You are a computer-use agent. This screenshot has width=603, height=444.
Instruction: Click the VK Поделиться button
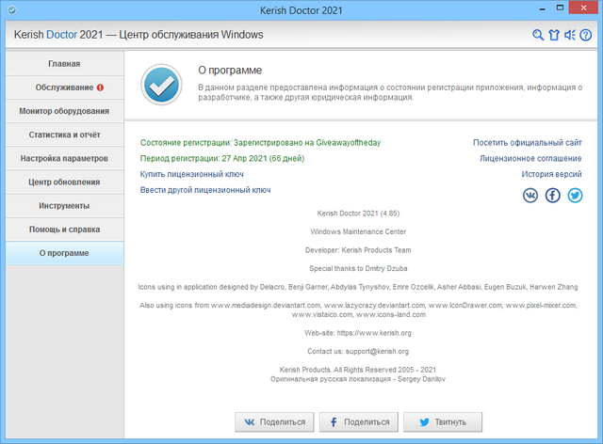pyautogui.click(x=274, y=422)
